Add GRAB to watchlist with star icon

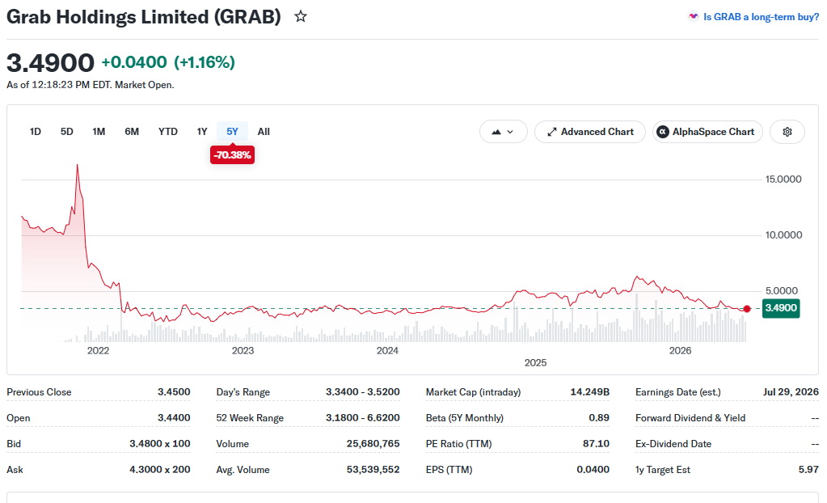(x=301, y=16)
